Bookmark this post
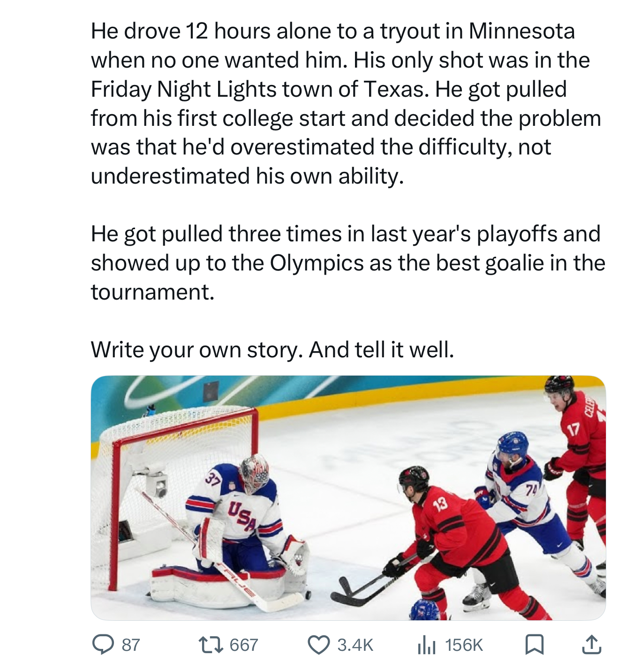This screenshot has width=619, height=671. [534, 644]
